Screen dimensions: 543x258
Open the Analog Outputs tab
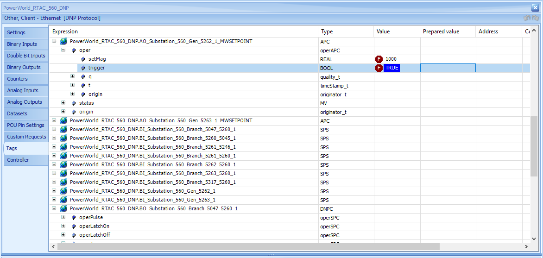26,102
